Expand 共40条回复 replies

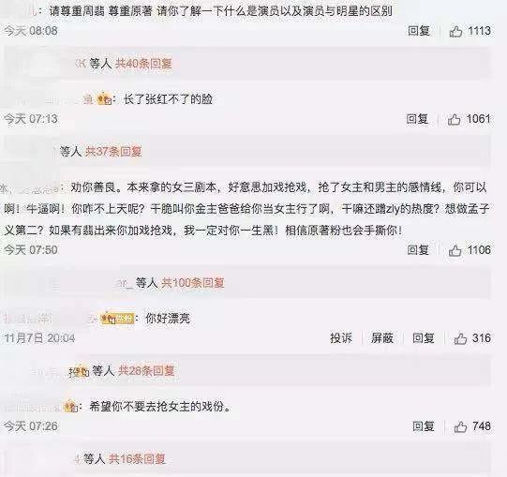click(143, 64)
